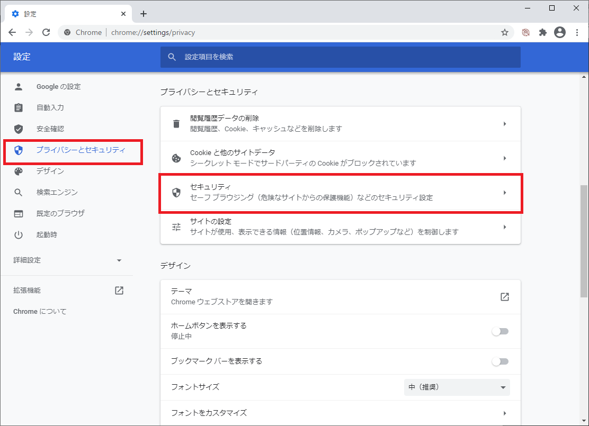Expand 詳細設定 section in sidebar
Viewport: 589px width, 426px height.
67,260
